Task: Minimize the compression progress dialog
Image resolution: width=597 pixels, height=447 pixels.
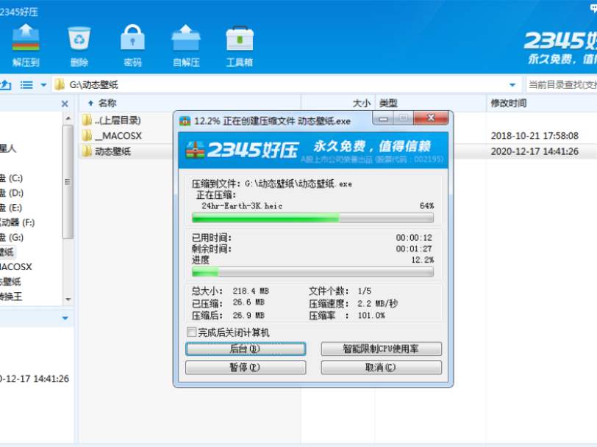Action: [x=383, y=119]
